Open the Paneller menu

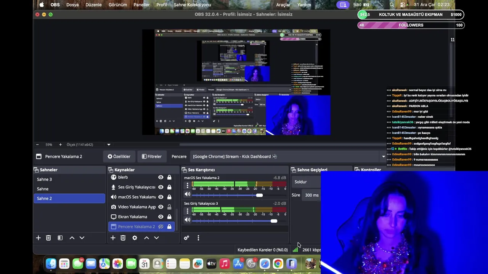click(141, 5)
